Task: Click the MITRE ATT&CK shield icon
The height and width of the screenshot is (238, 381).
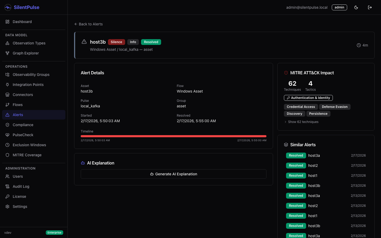Action: (286, 73)
